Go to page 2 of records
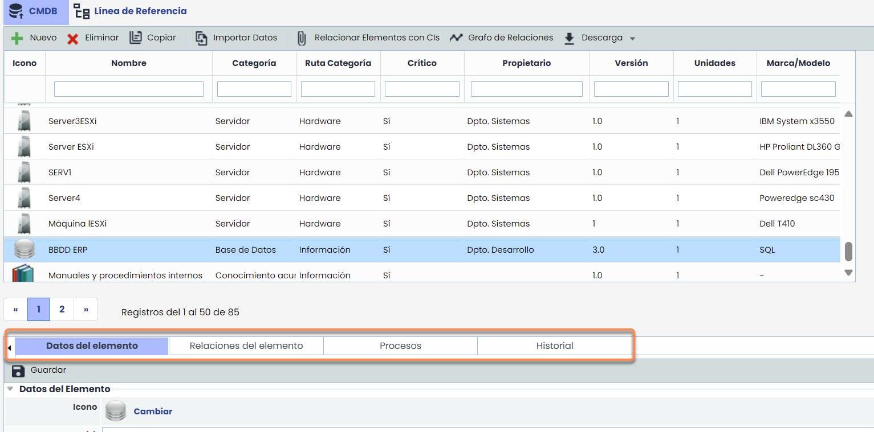 tap(62, 310)
